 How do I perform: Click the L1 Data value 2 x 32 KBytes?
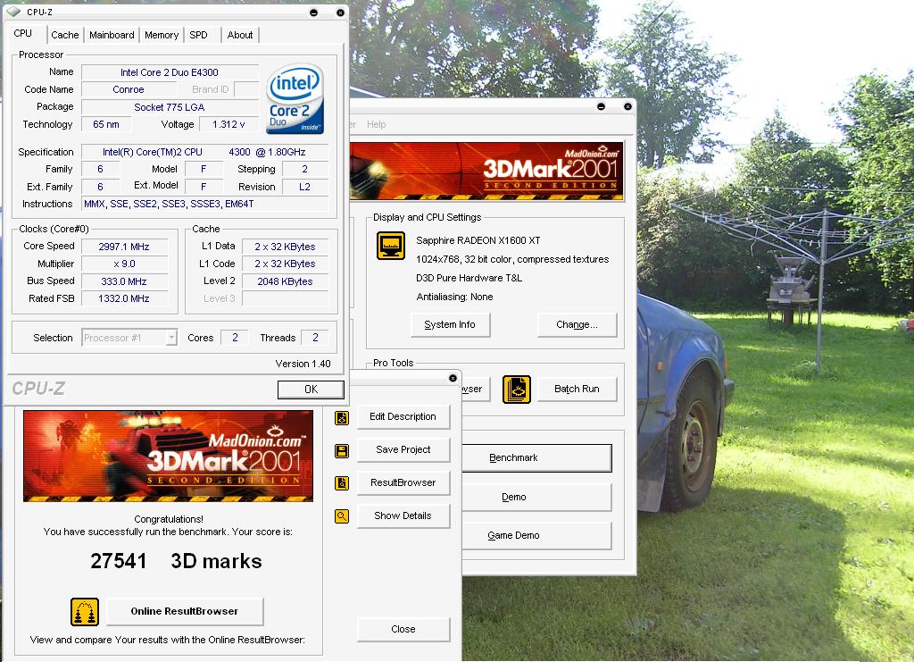pos(285,247)
